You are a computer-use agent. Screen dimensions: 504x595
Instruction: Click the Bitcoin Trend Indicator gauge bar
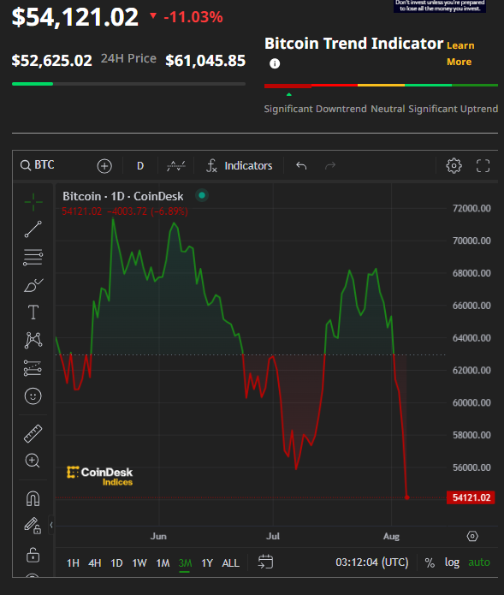381,86
